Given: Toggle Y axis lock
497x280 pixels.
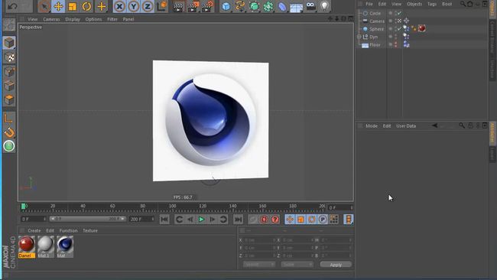Looking at the screenshot, I should click(134, 6).
